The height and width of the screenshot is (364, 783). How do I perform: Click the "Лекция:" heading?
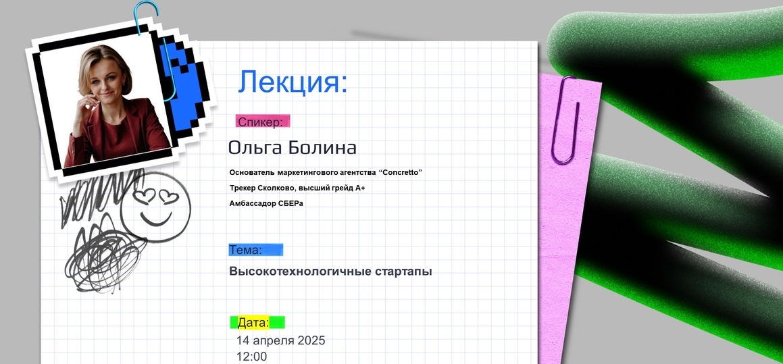coord(293,82)
